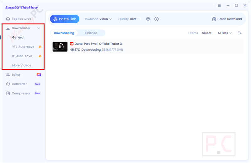Close the VideFlow window
251x163 pixels.
point(245,5)
